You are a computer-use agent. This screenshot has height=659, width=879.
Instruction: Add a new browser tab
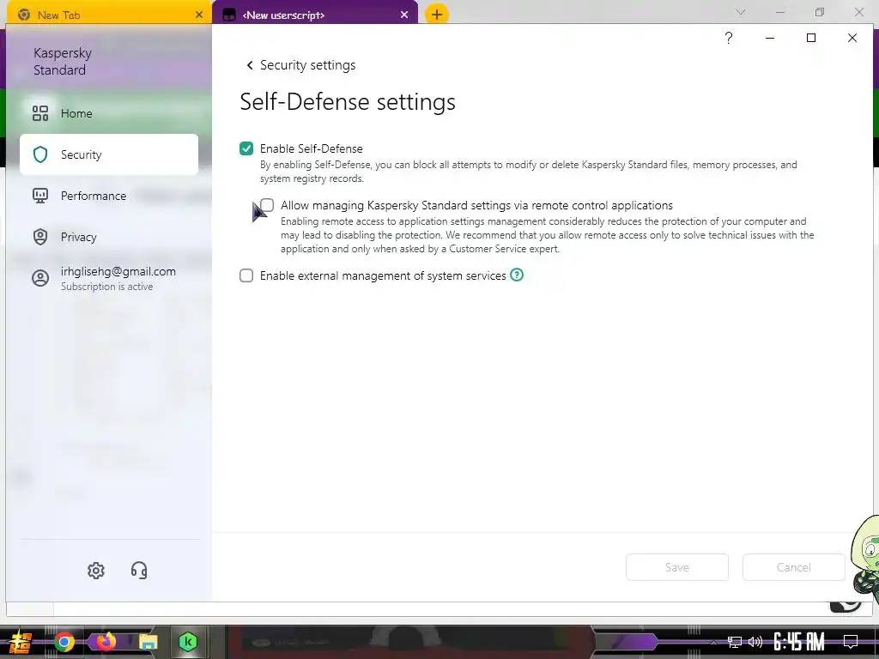tap(437, 14)
